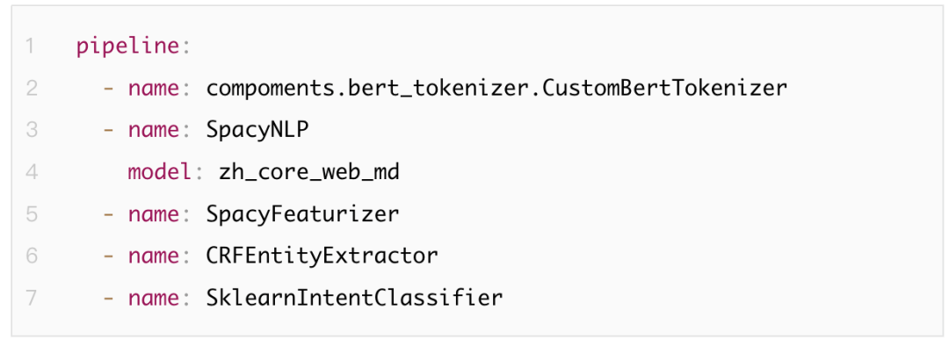
Task: Click the zh_core_web_md value
Action: pyautogui.click(x=308, y=173)
